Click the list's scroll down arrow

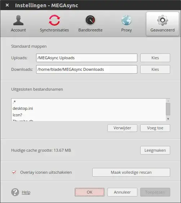click(x=168, y=119)
